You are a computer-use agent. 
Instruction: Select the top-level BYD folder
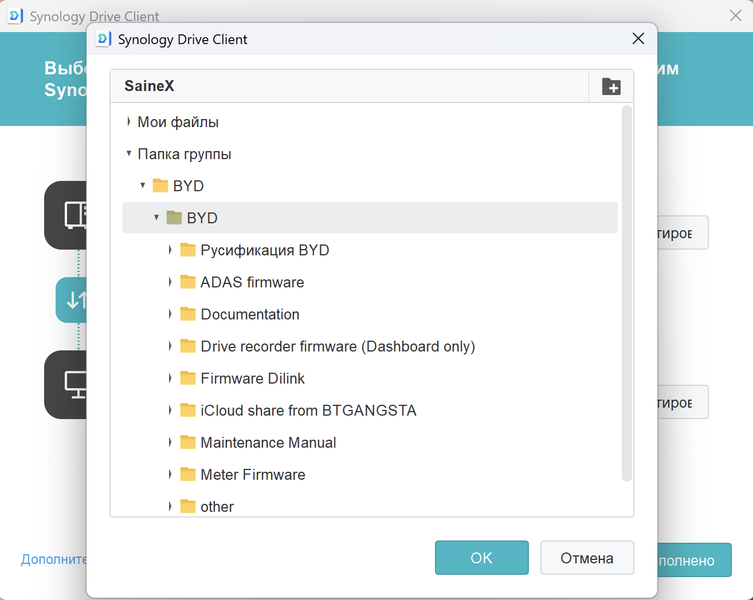point(188,186)
